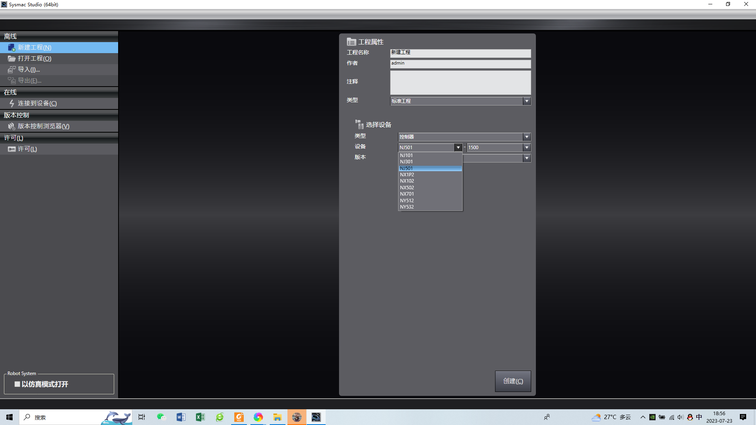The width and height of the screenshot is (756, 425).
Task: Click the People icon in taskbar
Action: click(x=547, y=417)
